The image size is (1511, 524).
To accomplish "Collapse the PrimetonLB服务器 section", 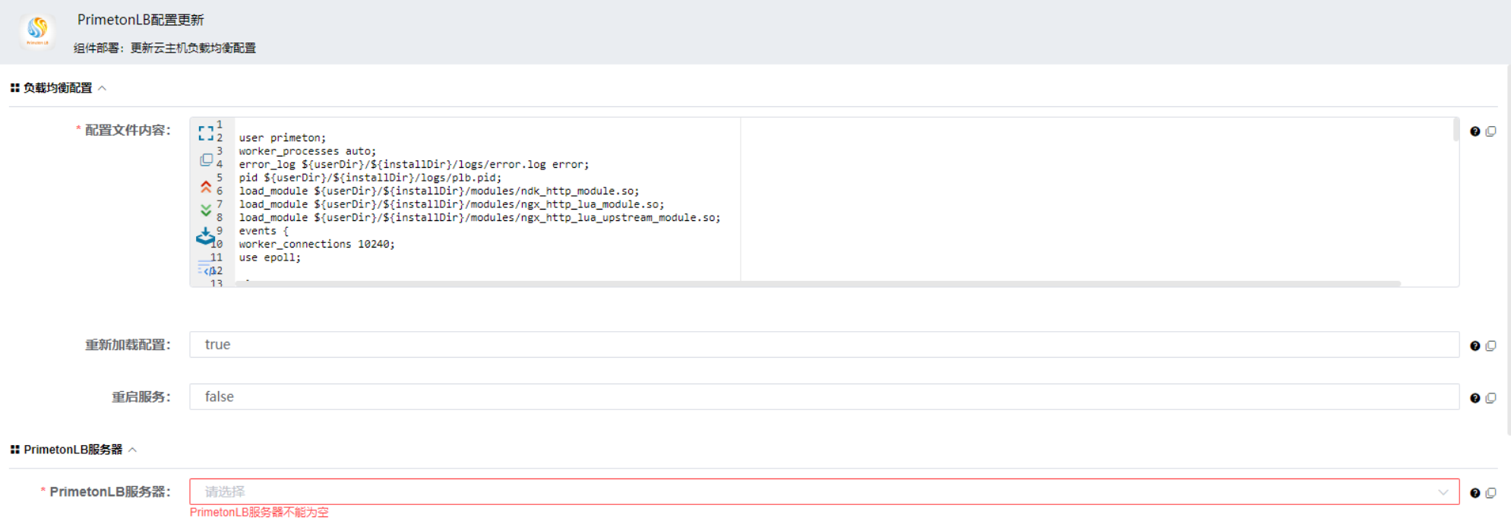I will point(132,450).
